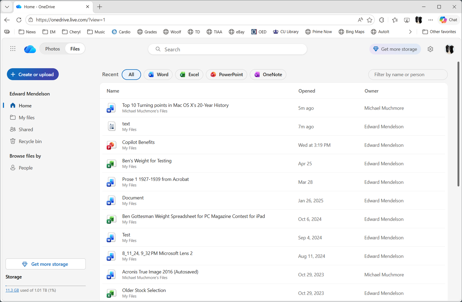This screenshot has width=462, height=302.
Task: Open the app launcher grid icon
Action: [x=13, y=49]
